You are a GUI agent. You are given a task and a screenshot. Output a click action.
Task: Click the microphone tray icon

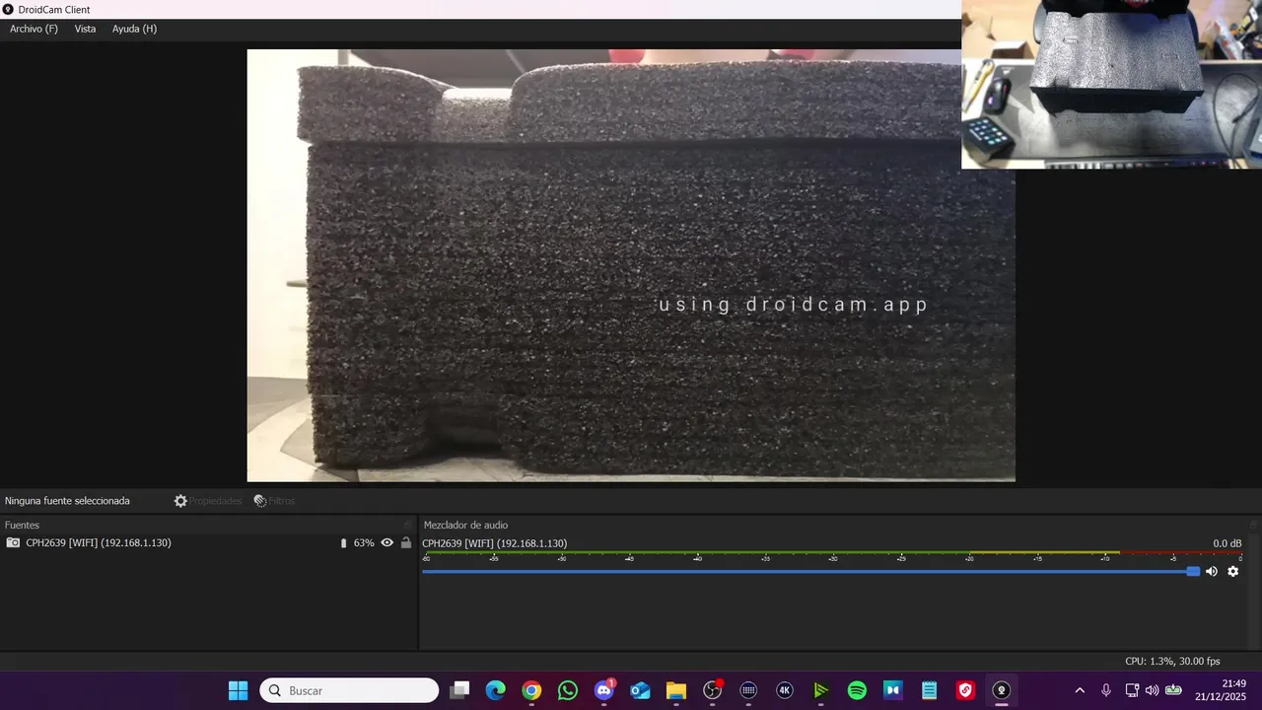tap(1106, 690)
